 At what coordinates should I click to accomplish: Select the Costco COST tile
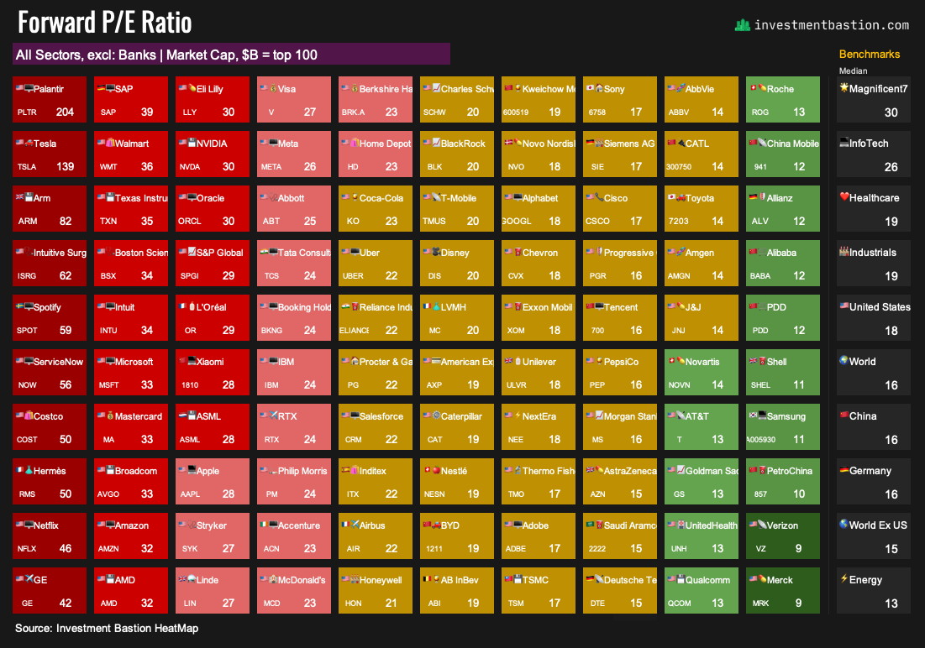pyautogui.click(x=50, y=426)
